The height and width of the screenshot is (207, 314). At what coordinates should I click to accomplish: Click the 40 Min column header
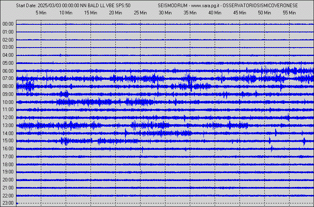(x=215, y=13)
